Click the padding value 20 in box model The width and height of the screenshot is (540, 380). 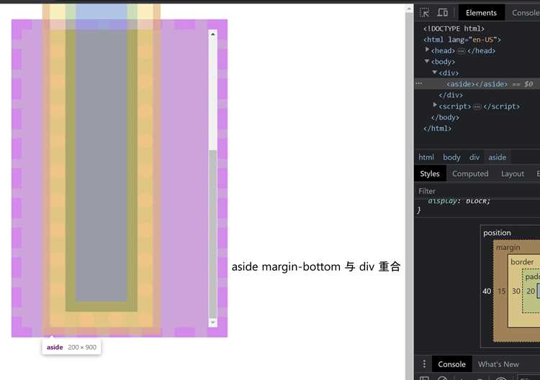(x=531, y=291)
